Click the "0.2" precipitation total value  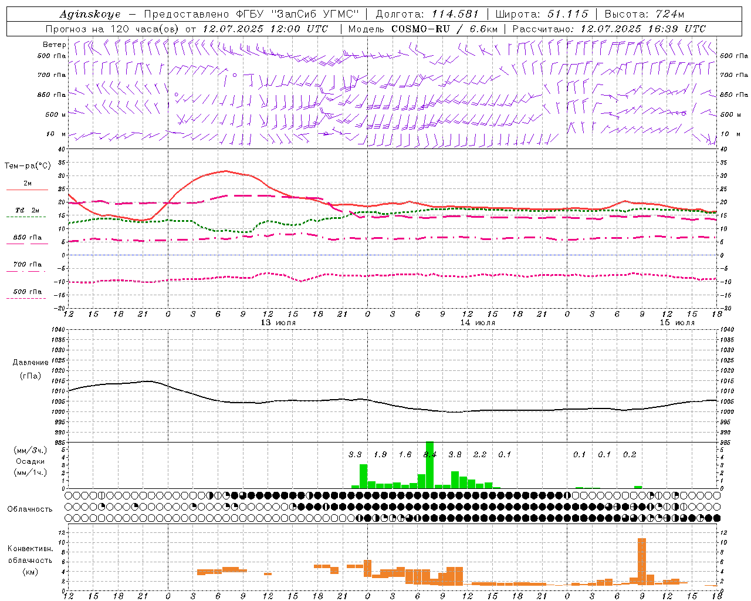pos(630,454)
